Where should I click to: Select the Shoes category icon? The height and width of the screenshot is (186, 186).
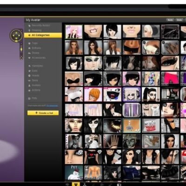(29, 53)
